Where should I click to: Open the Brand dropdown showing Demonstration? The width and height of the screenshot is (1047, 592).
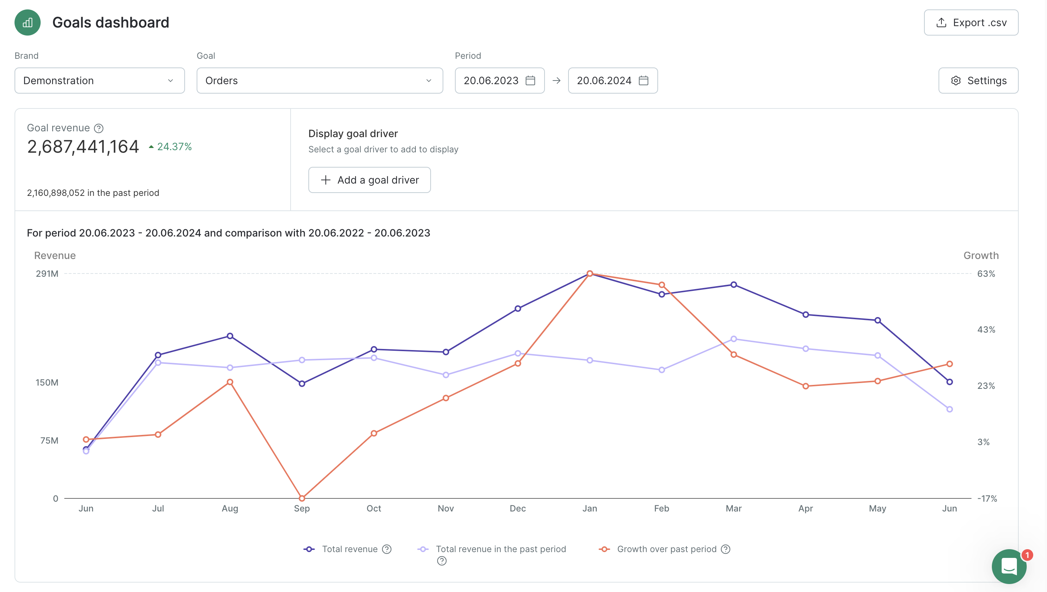click(x=100, y=81)
